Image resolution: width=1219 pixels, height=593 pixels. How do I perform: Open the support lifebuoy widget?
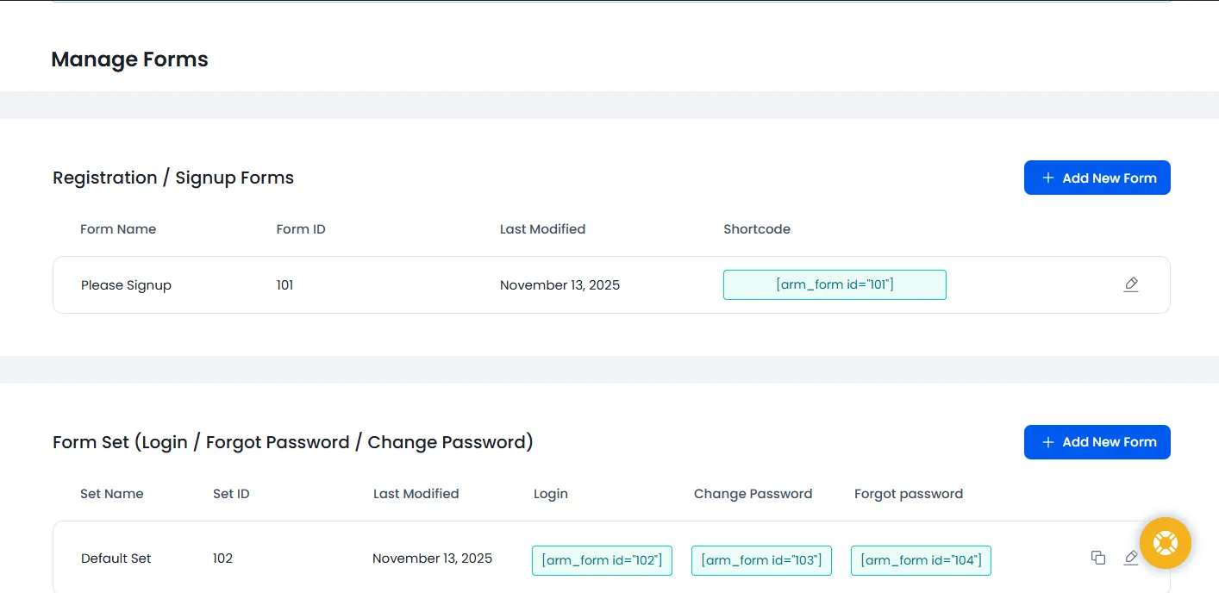[x=1166, y=543]
